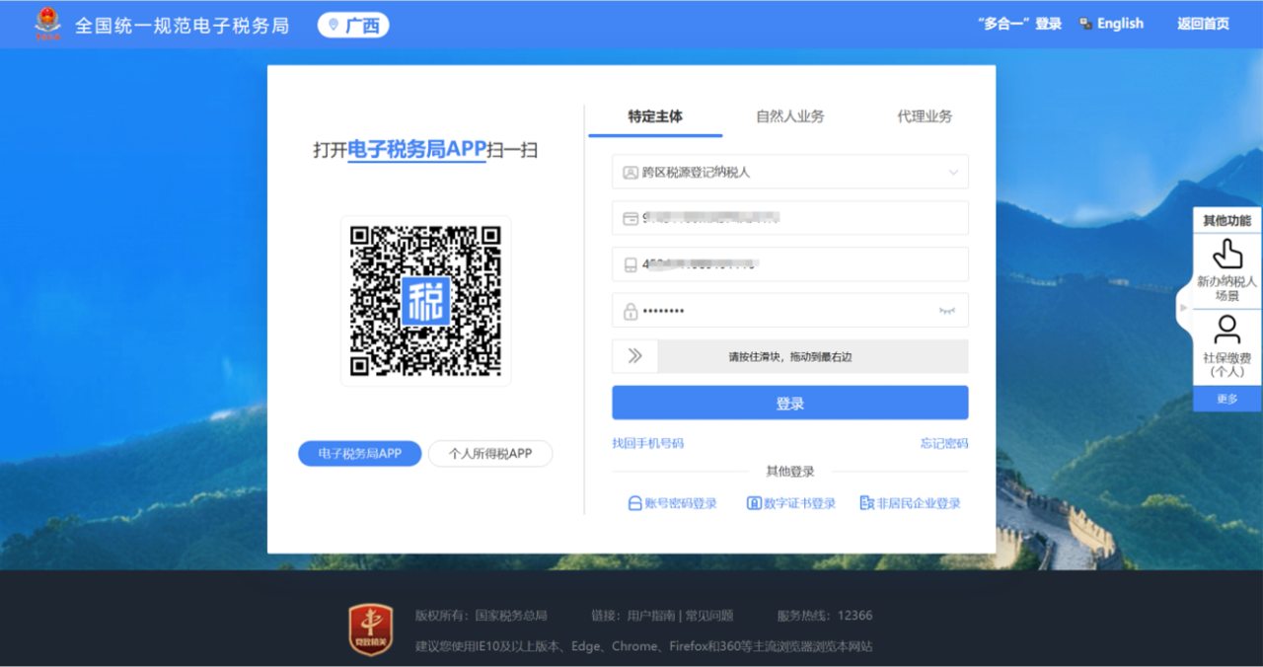Image resolution: width=1263 pixels, height=667 pixels.
Task: Click the 账号密码登录 icon
Action: 634,503
